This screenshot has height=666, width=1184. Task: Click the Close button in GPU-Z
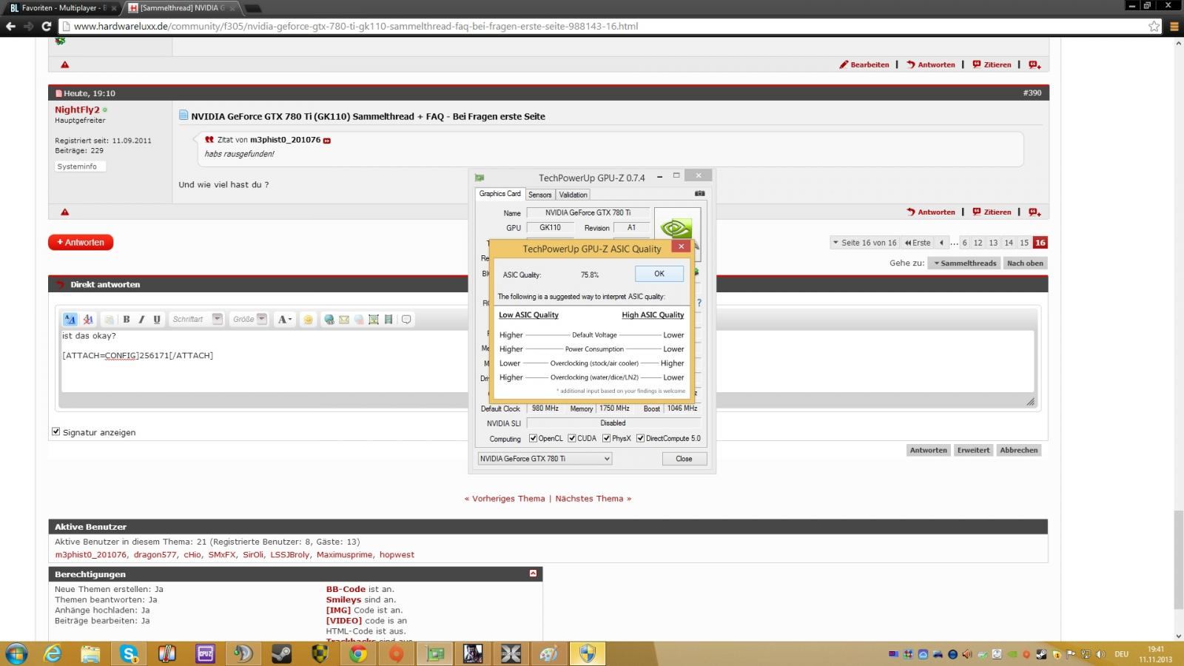pyautogui.click(x=684, y=459)
